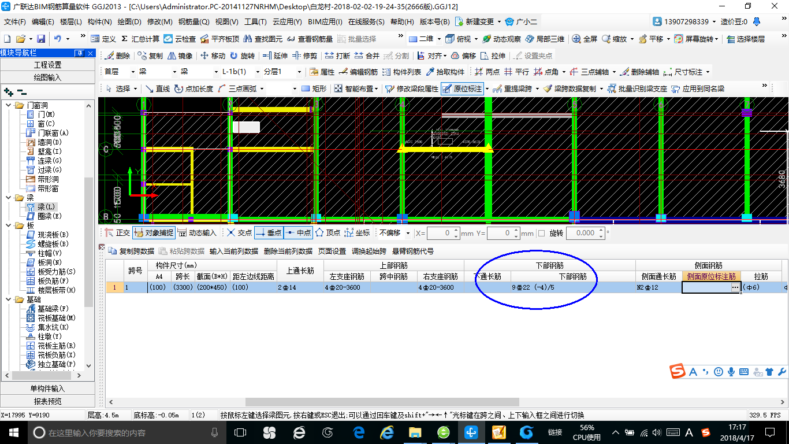Collapse the 基础 tree node
Viewport: 789px width, 444px height.
coord(8,299)
